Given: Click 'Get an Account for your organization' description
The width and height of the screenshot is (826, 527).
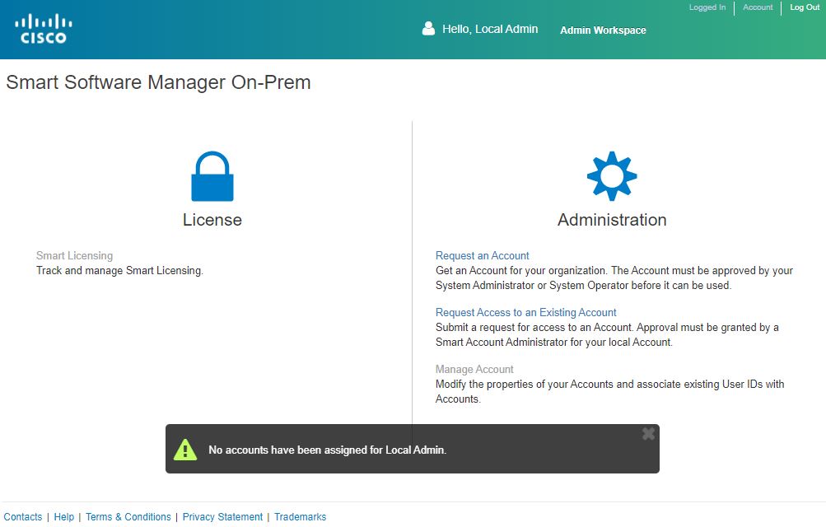Looking at the screenshot, I should (x=614, y=278).
